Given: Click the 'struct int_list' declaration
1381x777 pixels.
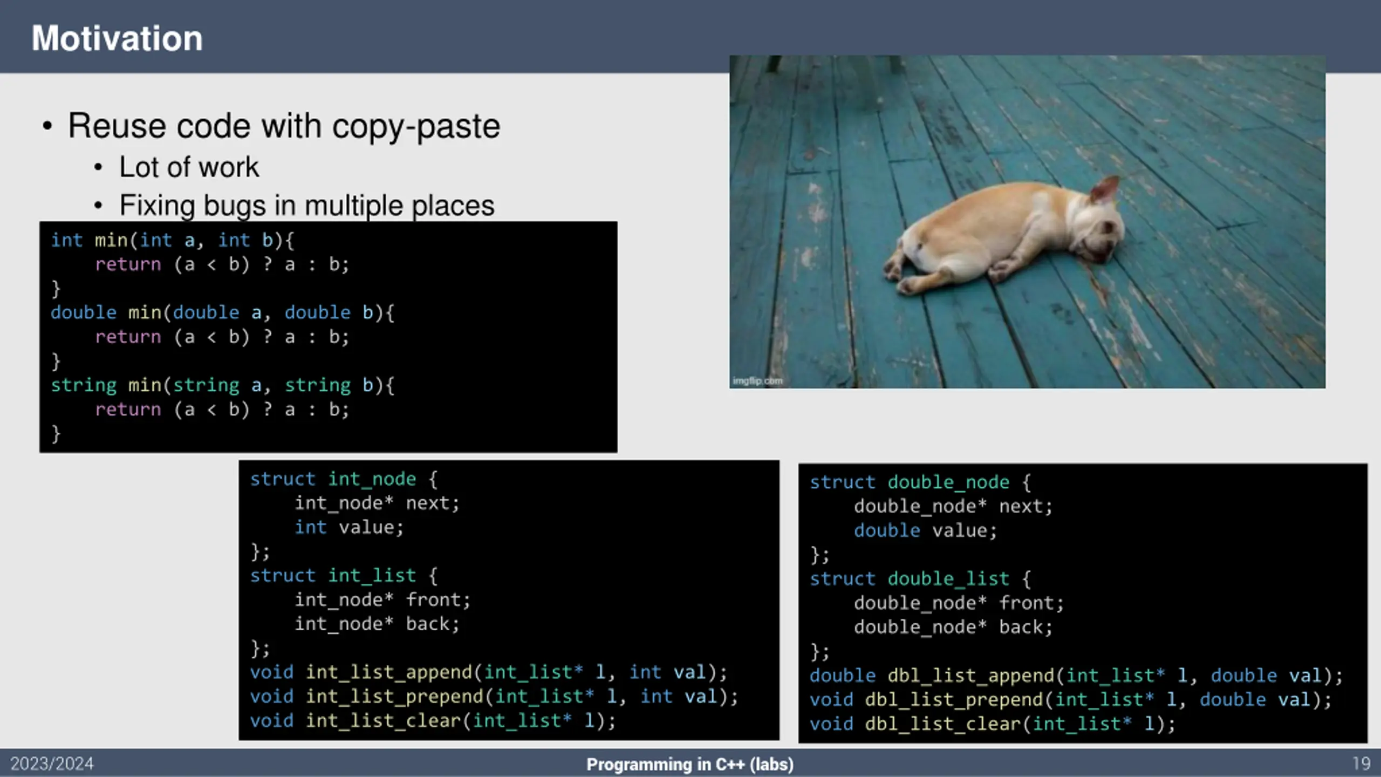Looking at the screenshot, I should click(x=344, y=576).
